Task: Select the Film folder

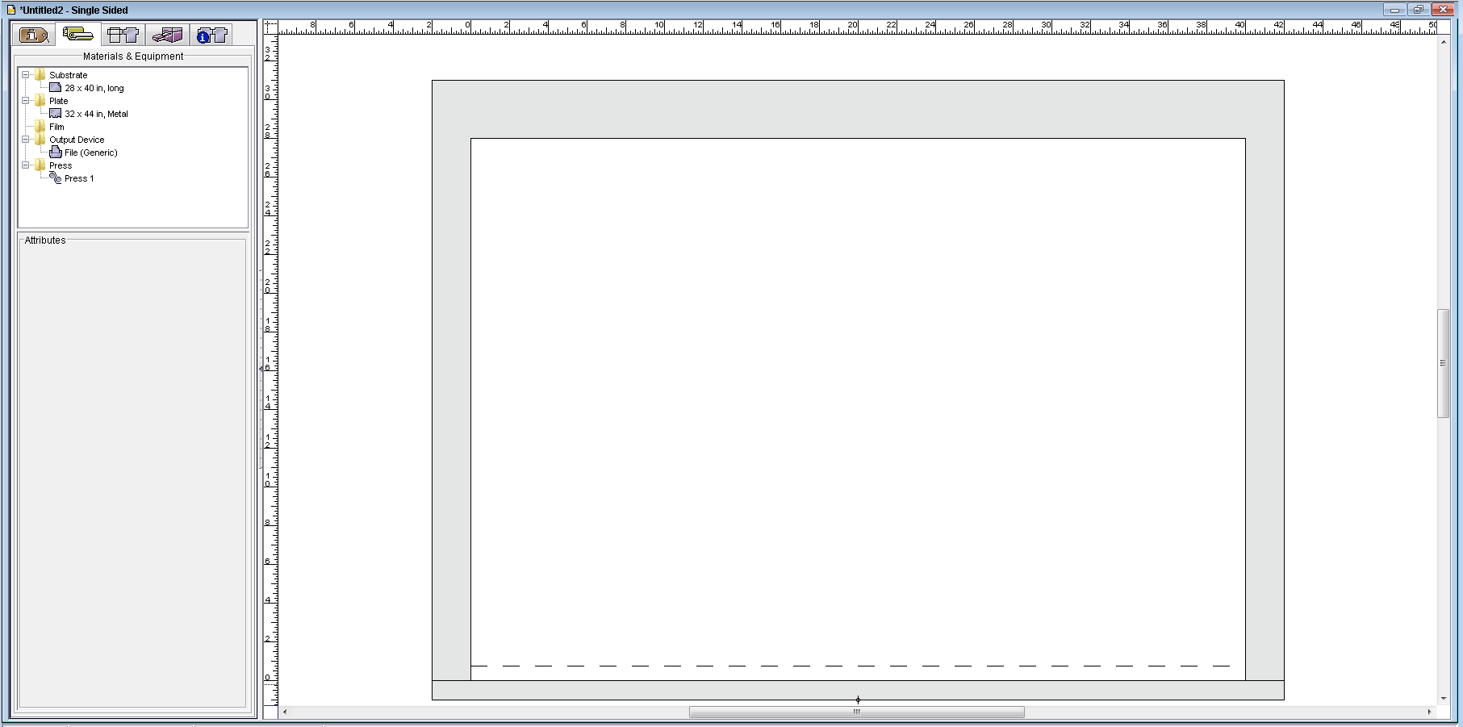Action: 56,127
